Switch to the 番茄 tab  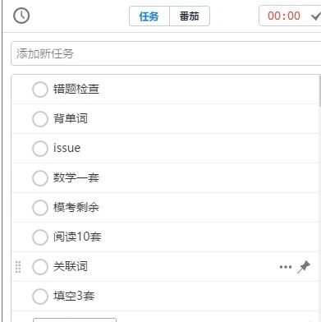coord(190,16)
